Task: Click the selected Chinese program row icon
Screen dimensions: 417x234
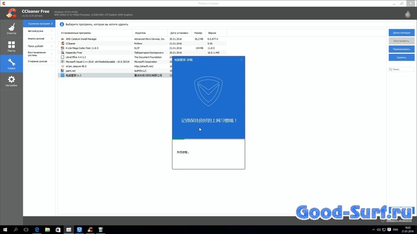Action: [x=63, y=75]
